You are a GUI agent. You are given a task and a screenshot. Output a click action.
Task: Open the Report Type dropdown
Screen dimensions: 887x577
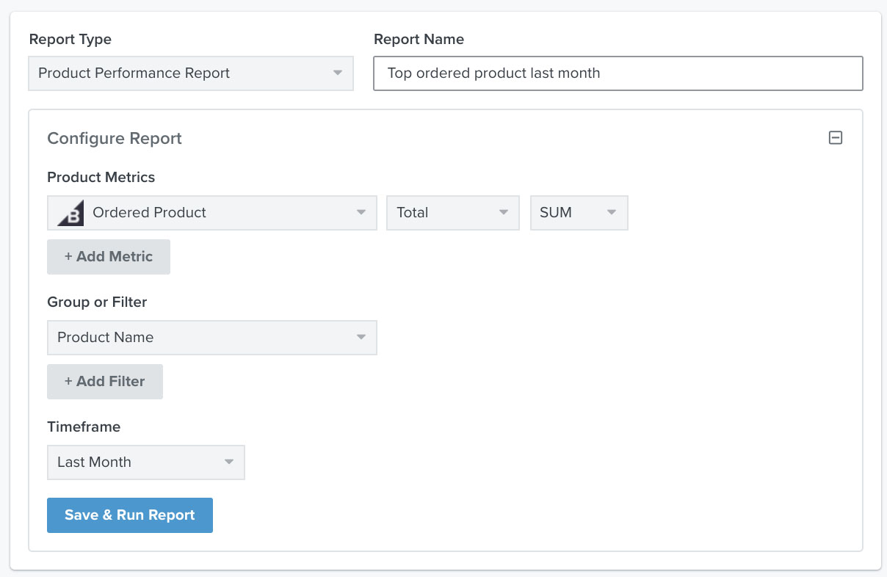coord(191,73)
